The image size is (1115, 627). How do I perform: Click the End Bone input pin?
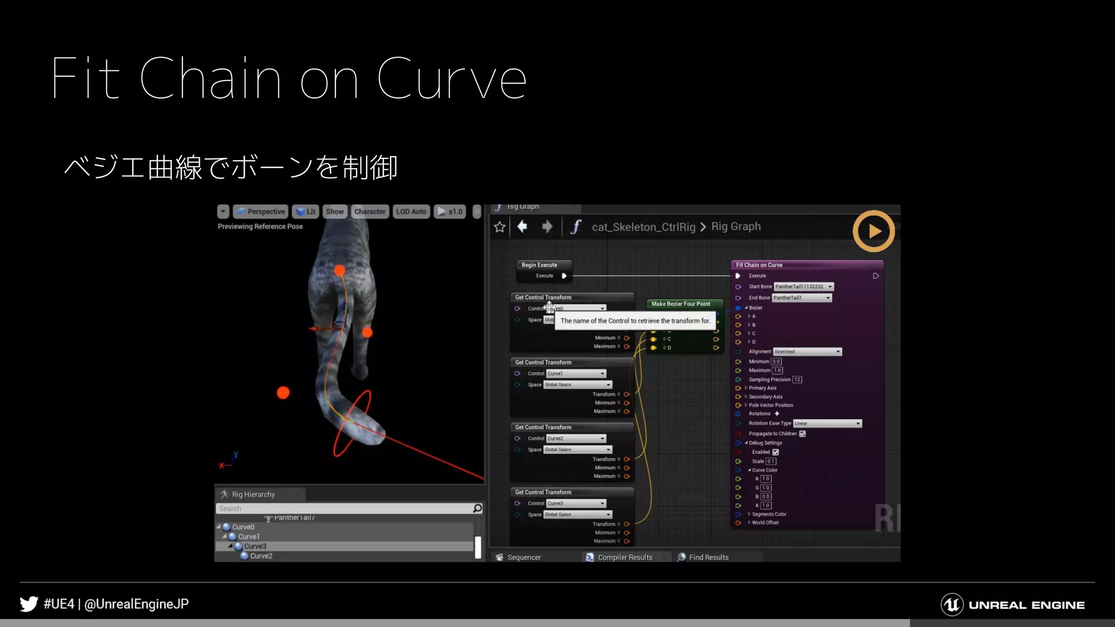738,298
